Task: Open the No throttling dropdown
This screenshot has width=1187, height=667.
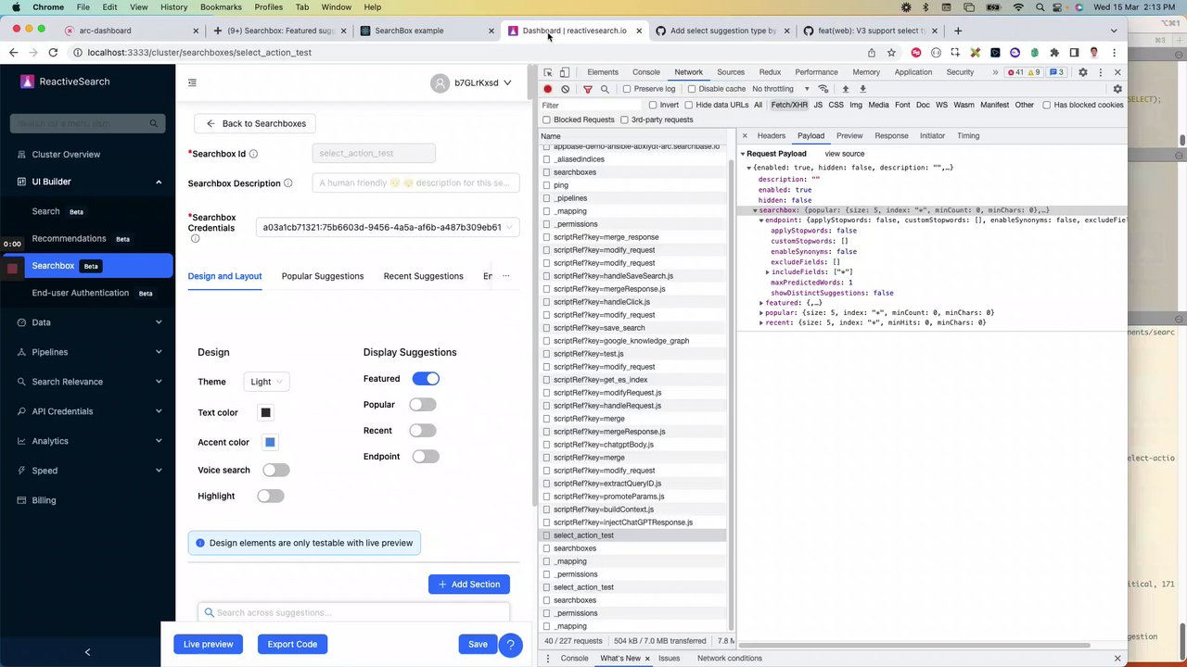Action: coord(780,89)
